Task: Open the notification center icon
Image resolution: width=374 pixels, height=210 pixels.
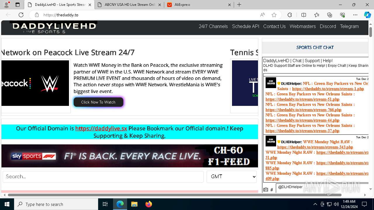Action: (x=364, y=204)
